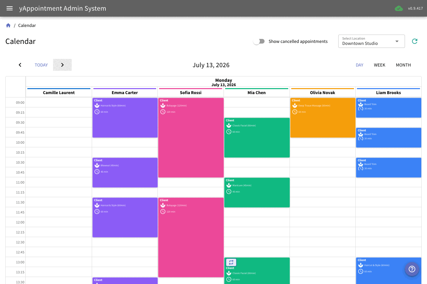The height and width of the screenshot is (284, 427).
Task: Open Olivia Novak's Deep Tissue Massage appointment
Action: [x=323, y=118]
